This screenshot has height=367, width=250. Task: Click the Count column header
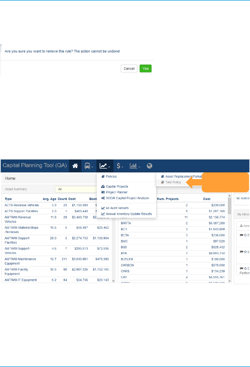62,199
